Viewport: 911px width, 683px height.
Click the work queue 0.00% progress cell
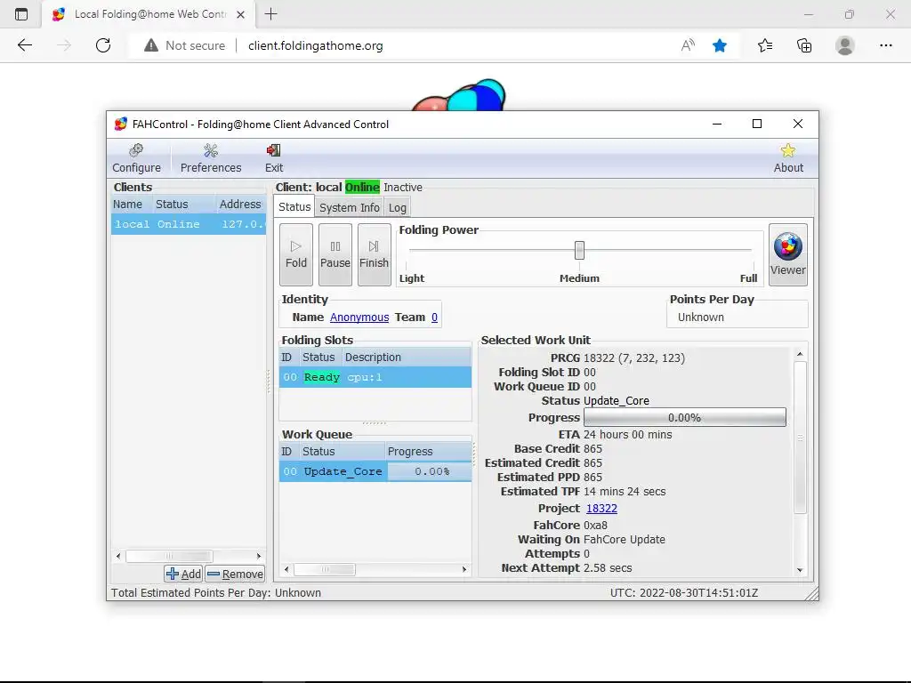click(x=430, y=471)
